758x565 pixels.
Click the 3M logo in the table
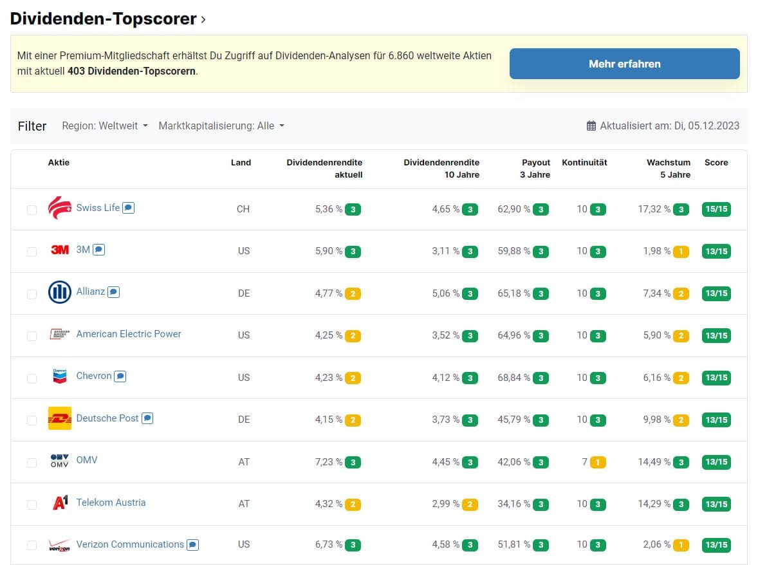pos(59,251)
